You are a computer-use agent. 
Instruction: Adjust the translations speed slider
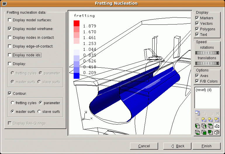[207, 63]
